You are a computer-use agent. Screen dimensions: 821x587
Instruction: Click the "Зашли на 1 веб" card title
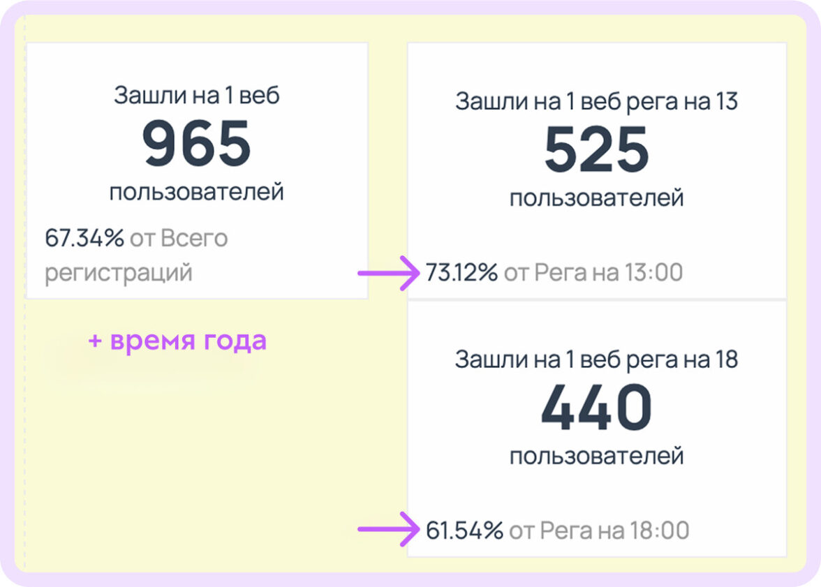click(197, 96)
